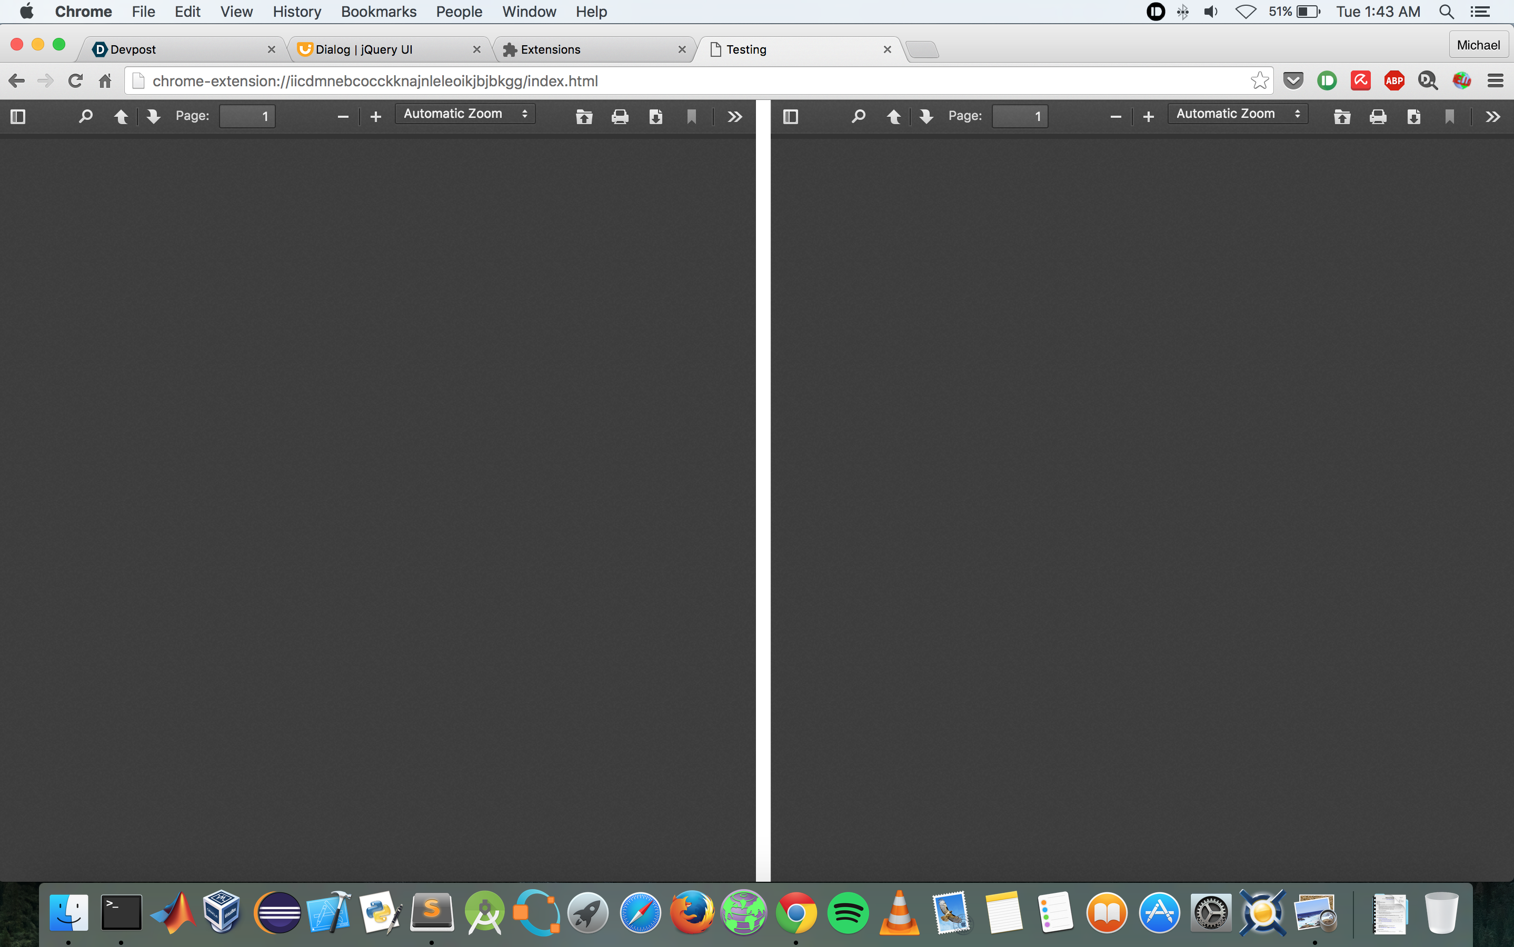This screenshot has height=947, width=1514.
Task: Click the Michael profile button
Action: coord(1478,45)
